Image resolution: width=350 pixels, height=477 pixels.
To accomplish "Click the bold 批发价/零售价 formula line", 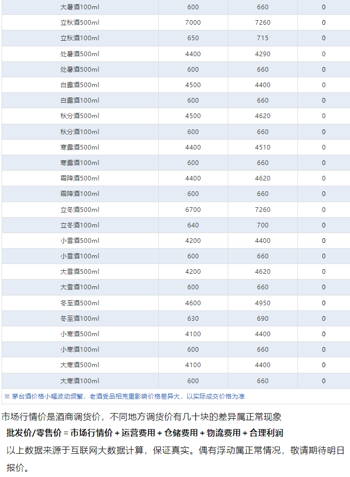I will 145,433.
